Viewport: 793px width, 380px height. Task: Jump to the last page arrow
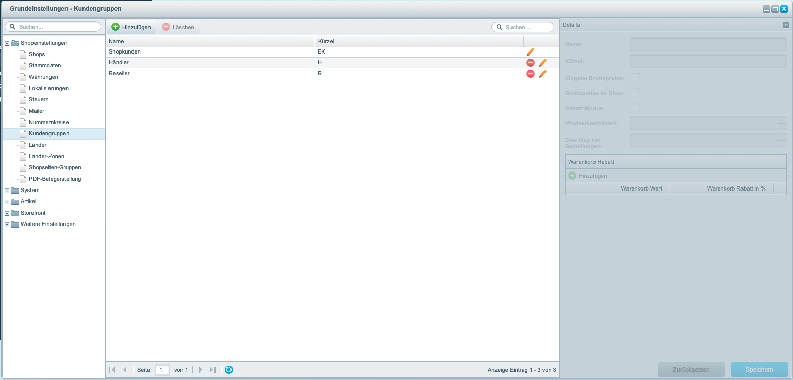pyautogui.click(x=212, y=370)
